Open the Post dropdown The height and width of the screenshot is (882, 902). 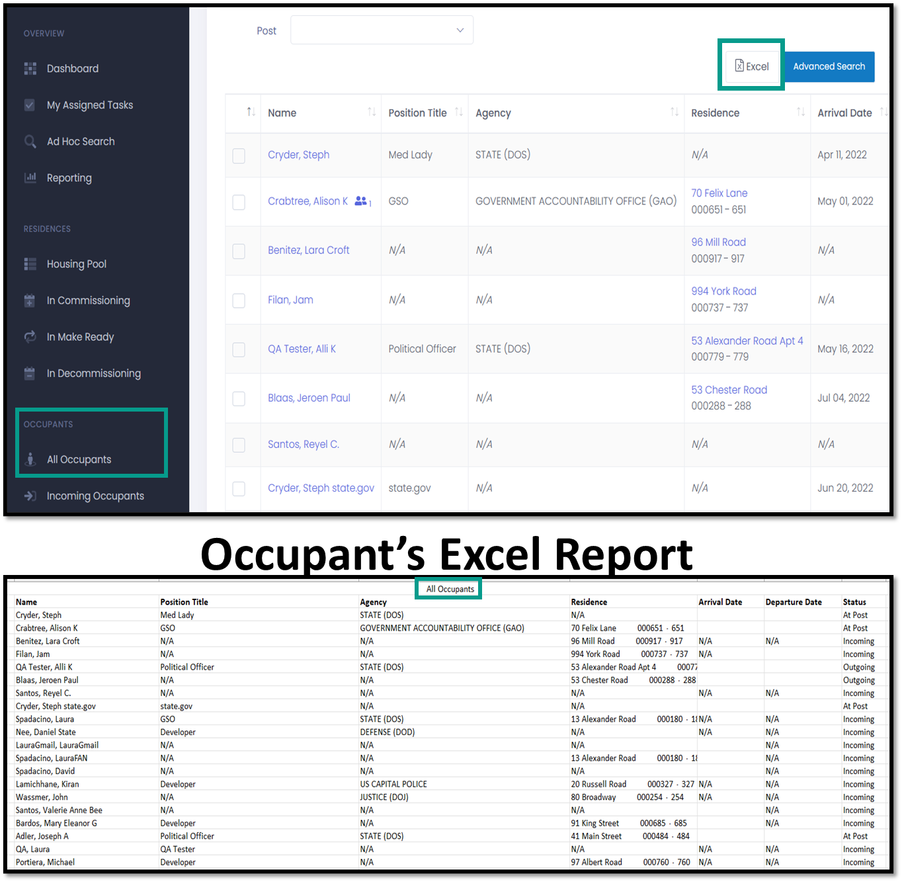point(382,30)
